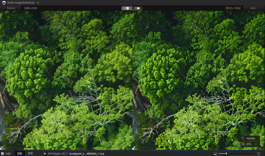Open the All Images (9) breadcrumb

tap(56, 154)
